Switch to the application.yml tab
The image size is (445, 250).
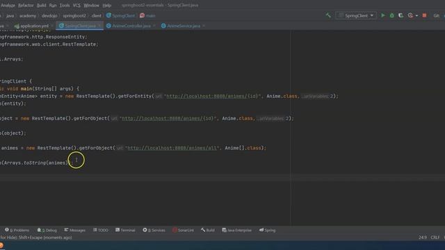coord(34,26)
